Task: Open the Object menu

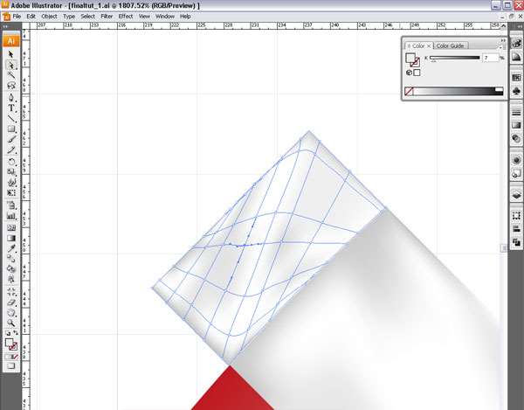Action: pos(49,17)
